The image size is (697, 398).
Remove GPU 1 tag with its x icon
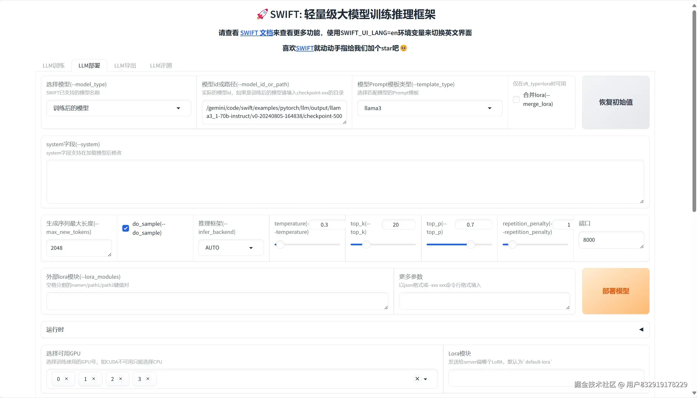pos(94,379)
